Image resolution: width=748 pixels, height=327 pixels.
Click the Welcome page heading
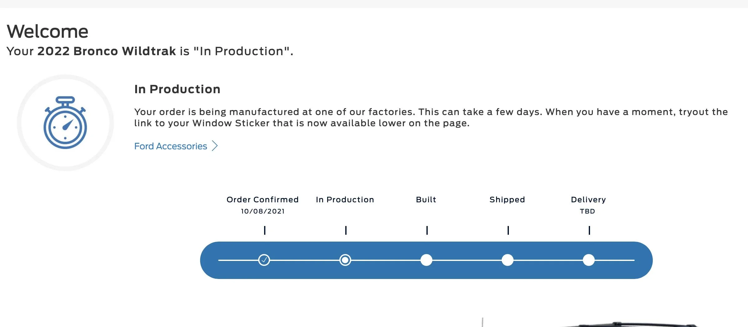tap(47, 31)
